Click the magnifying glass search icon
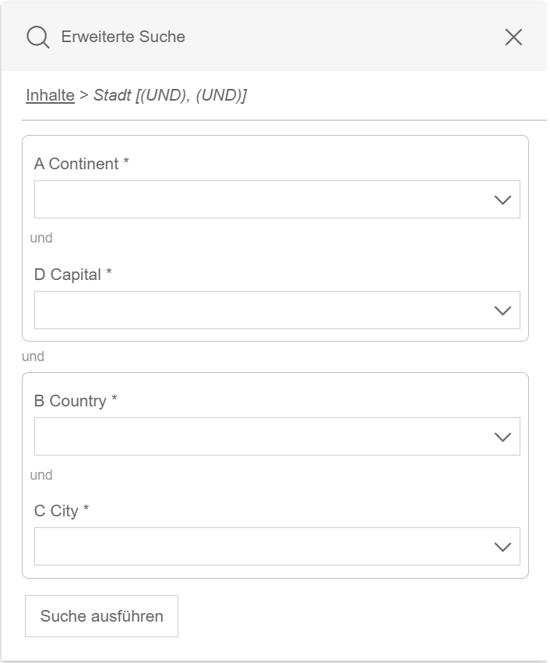The image size is (550, 663). click(x=37, y=36)
